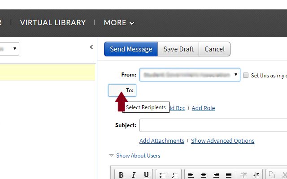
Task: Click the copy icon in editor toolbar
Action: [x=272, y=175]
